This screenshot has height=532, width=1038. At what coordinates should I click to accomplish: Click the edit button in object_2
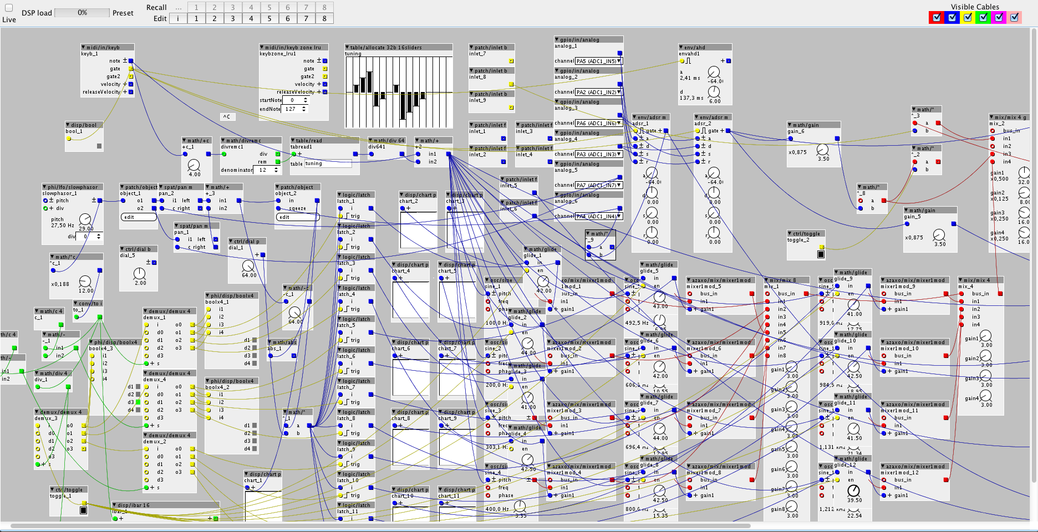pyautogui.click(x=298, y=217)
